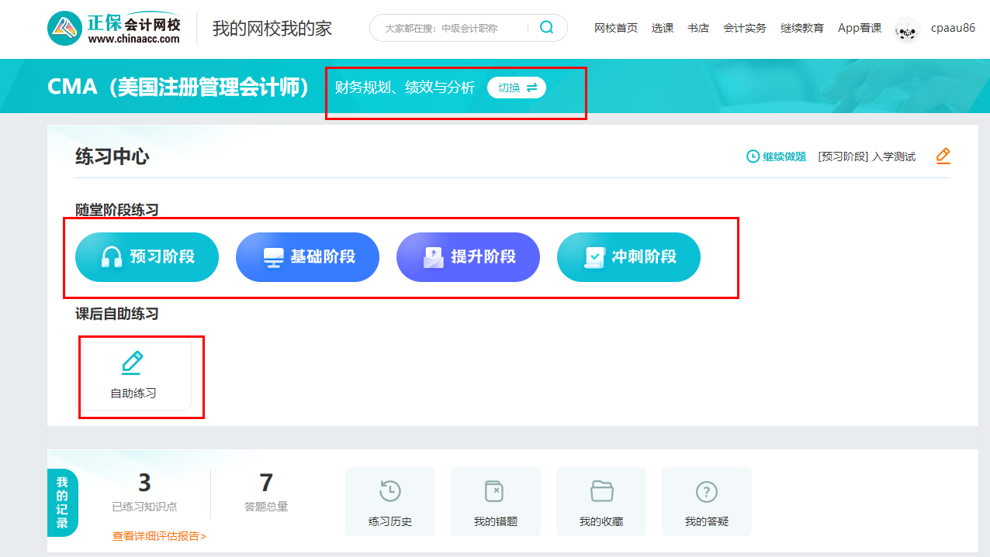Click the CMA（美国注册管理会计师） course title
Screen dimensions: 990x557
click(180, 87)
